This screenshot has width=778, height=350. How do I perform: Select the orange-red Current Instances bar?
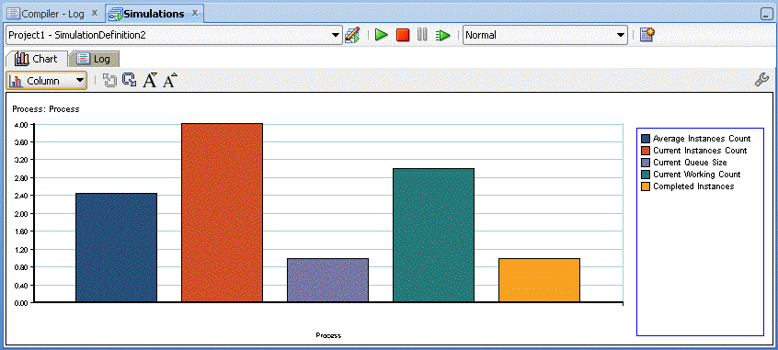(x=222, y=213)
